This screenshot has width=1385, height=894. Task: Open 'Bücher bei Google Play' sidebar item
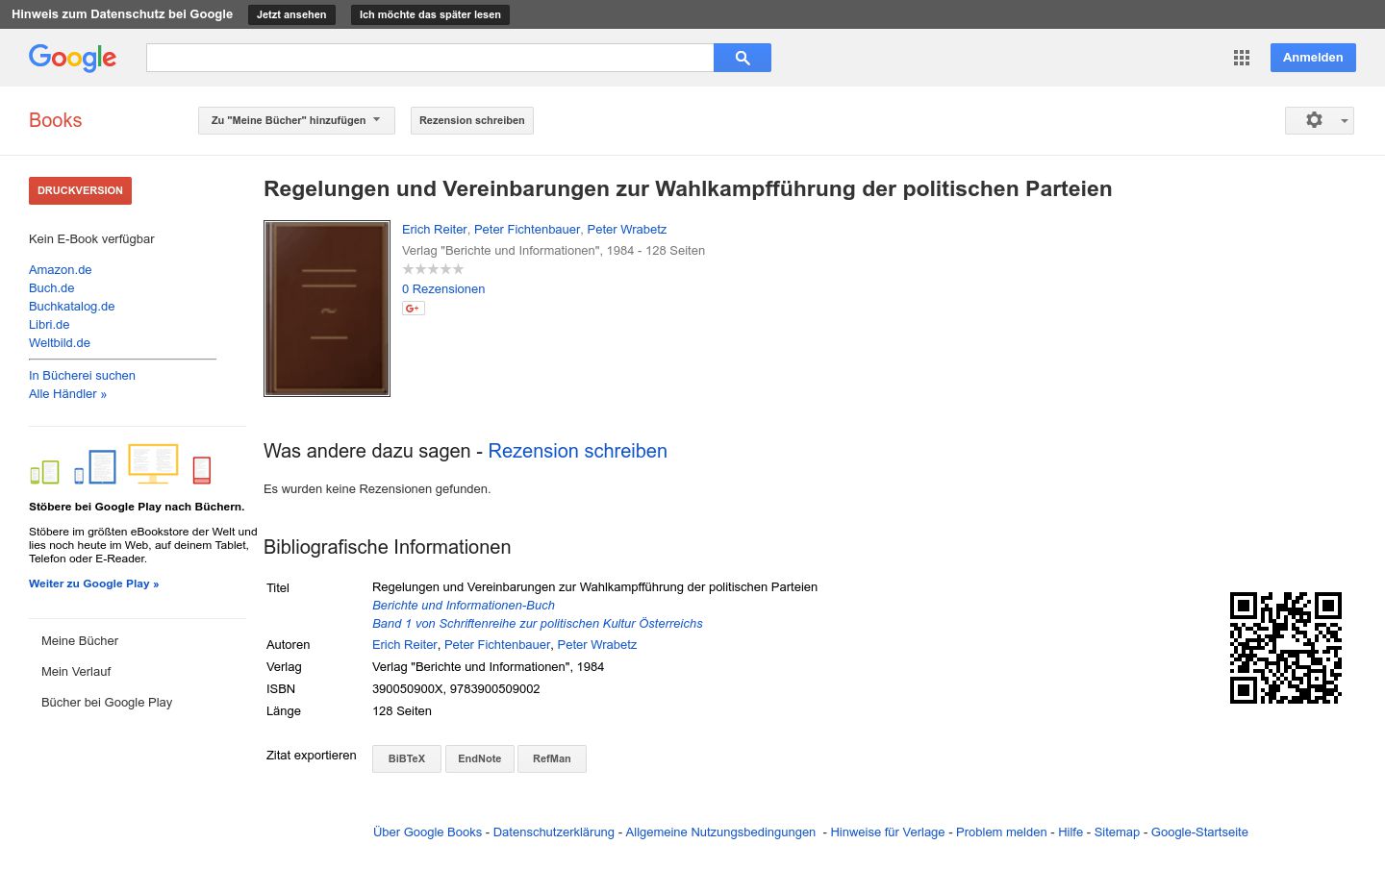click(x=107, y=703)
